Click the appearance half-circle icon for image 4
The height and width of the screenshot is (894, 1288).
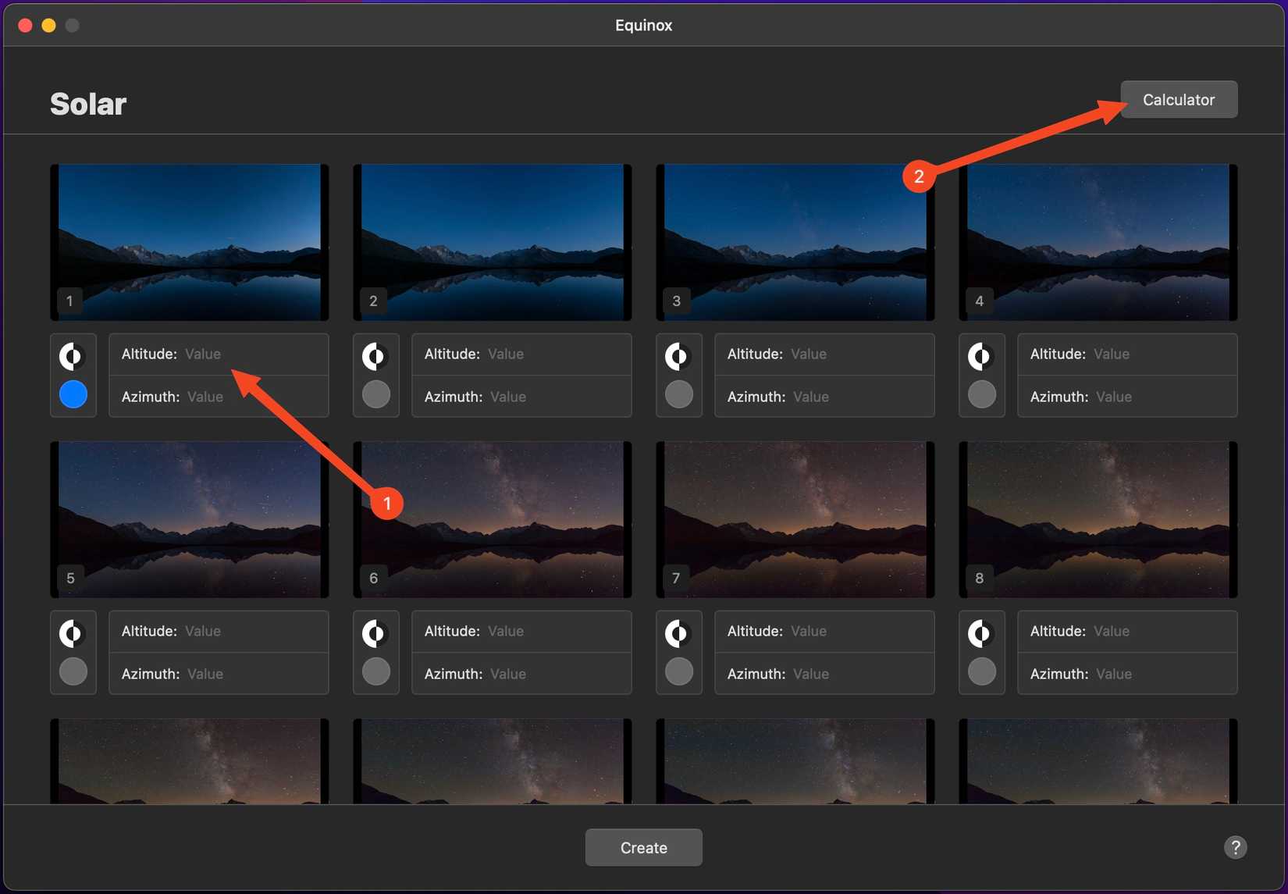[981, 356]
